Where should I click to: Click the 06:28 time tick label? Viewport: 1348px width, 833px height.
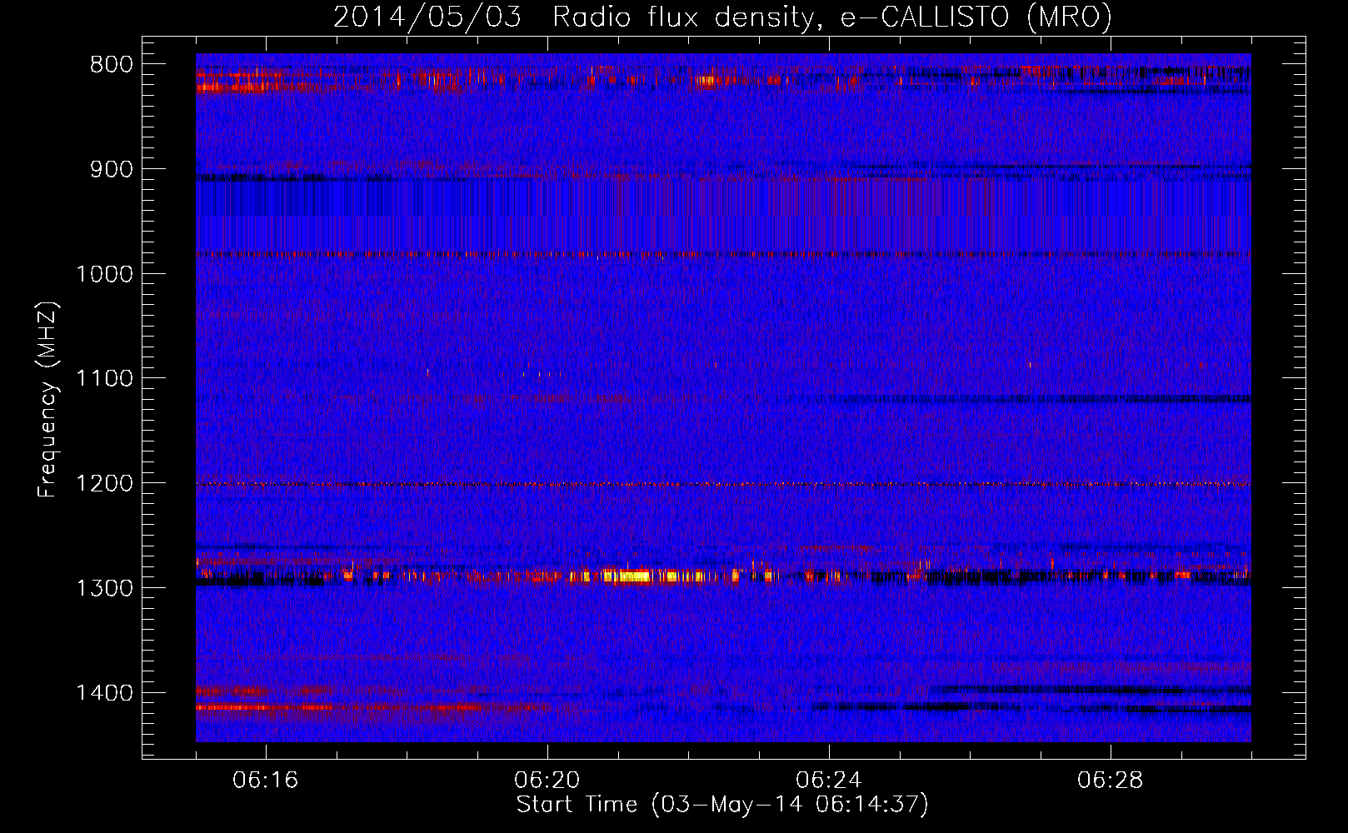point(1111,781)
